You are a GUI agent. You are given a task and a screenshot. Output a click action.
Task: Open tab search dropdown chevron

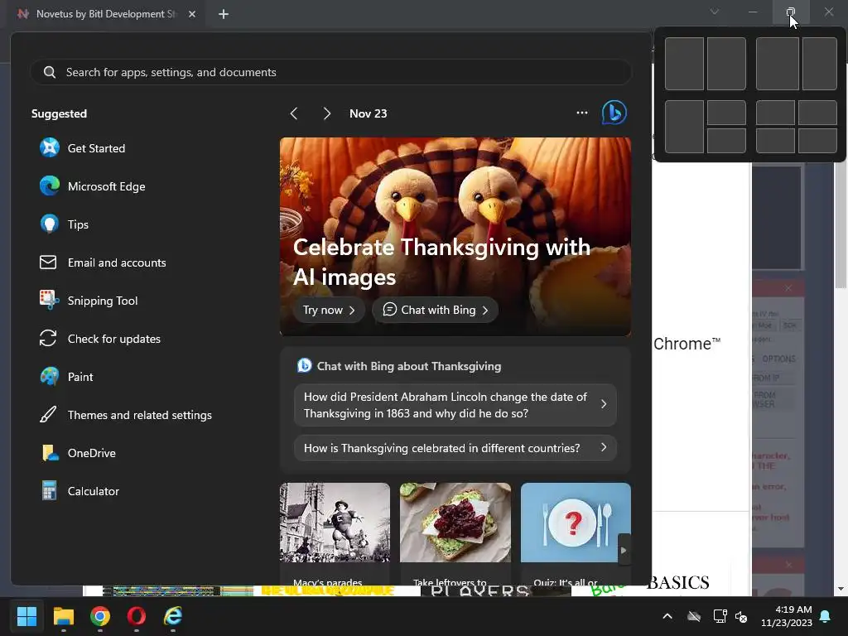(x=715, y=12)
